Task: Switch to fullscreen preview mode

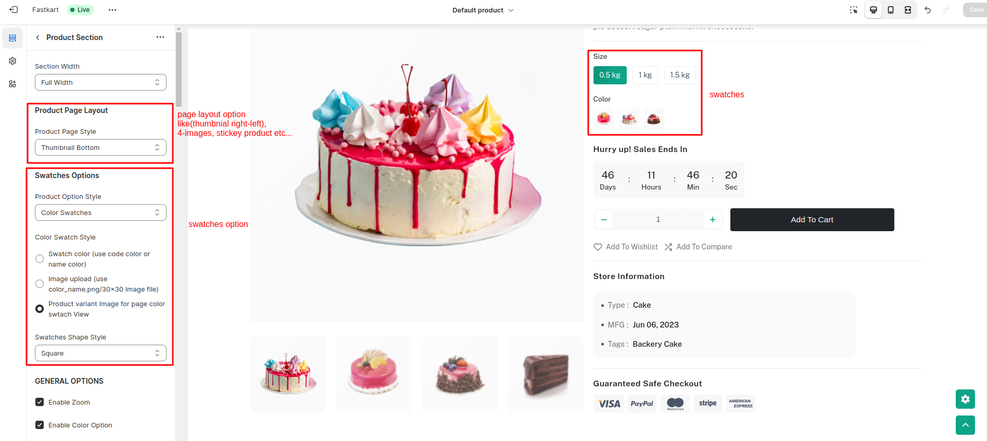Action: coord(908,9)
